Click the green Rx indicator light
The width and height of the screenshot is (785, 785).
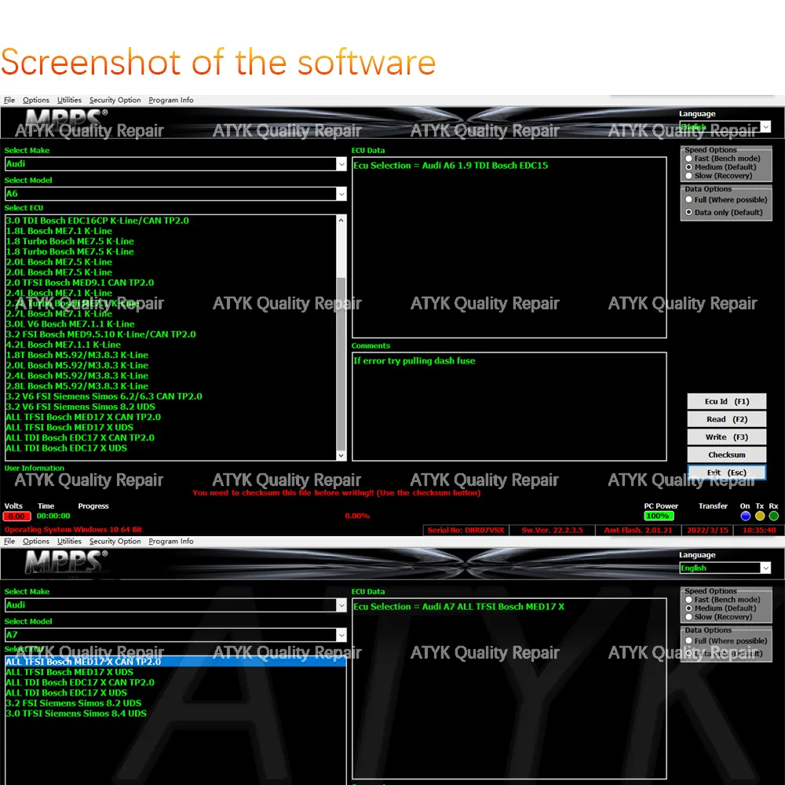[773, 516]
